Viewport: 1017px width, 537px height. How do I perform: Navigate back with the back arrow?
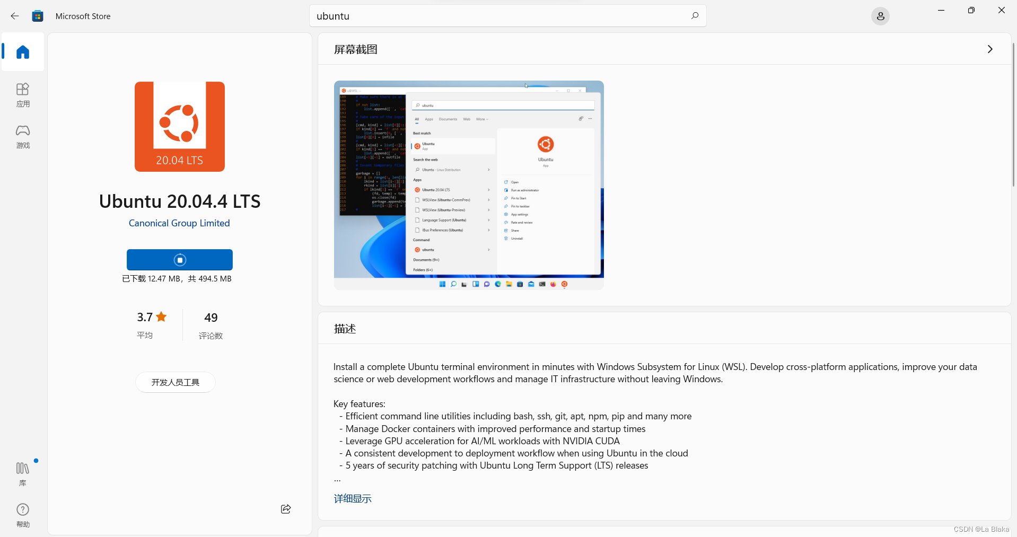[14, 16]
